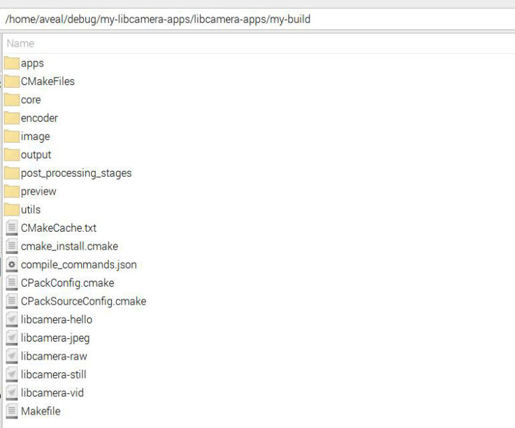Select the utils folder entry
Image resolution: width=515 pixels, height=428 pixels.
click(x=31, y=210)
